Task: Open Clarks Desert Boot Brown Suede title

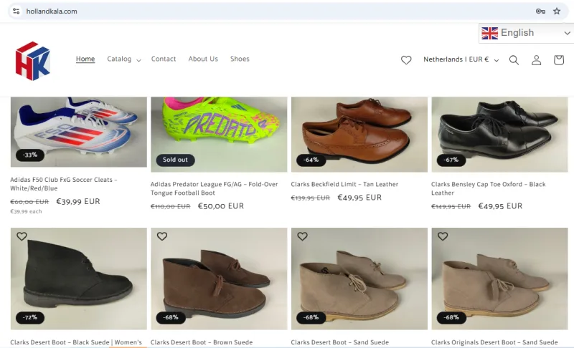Action: tap(202, 342)
